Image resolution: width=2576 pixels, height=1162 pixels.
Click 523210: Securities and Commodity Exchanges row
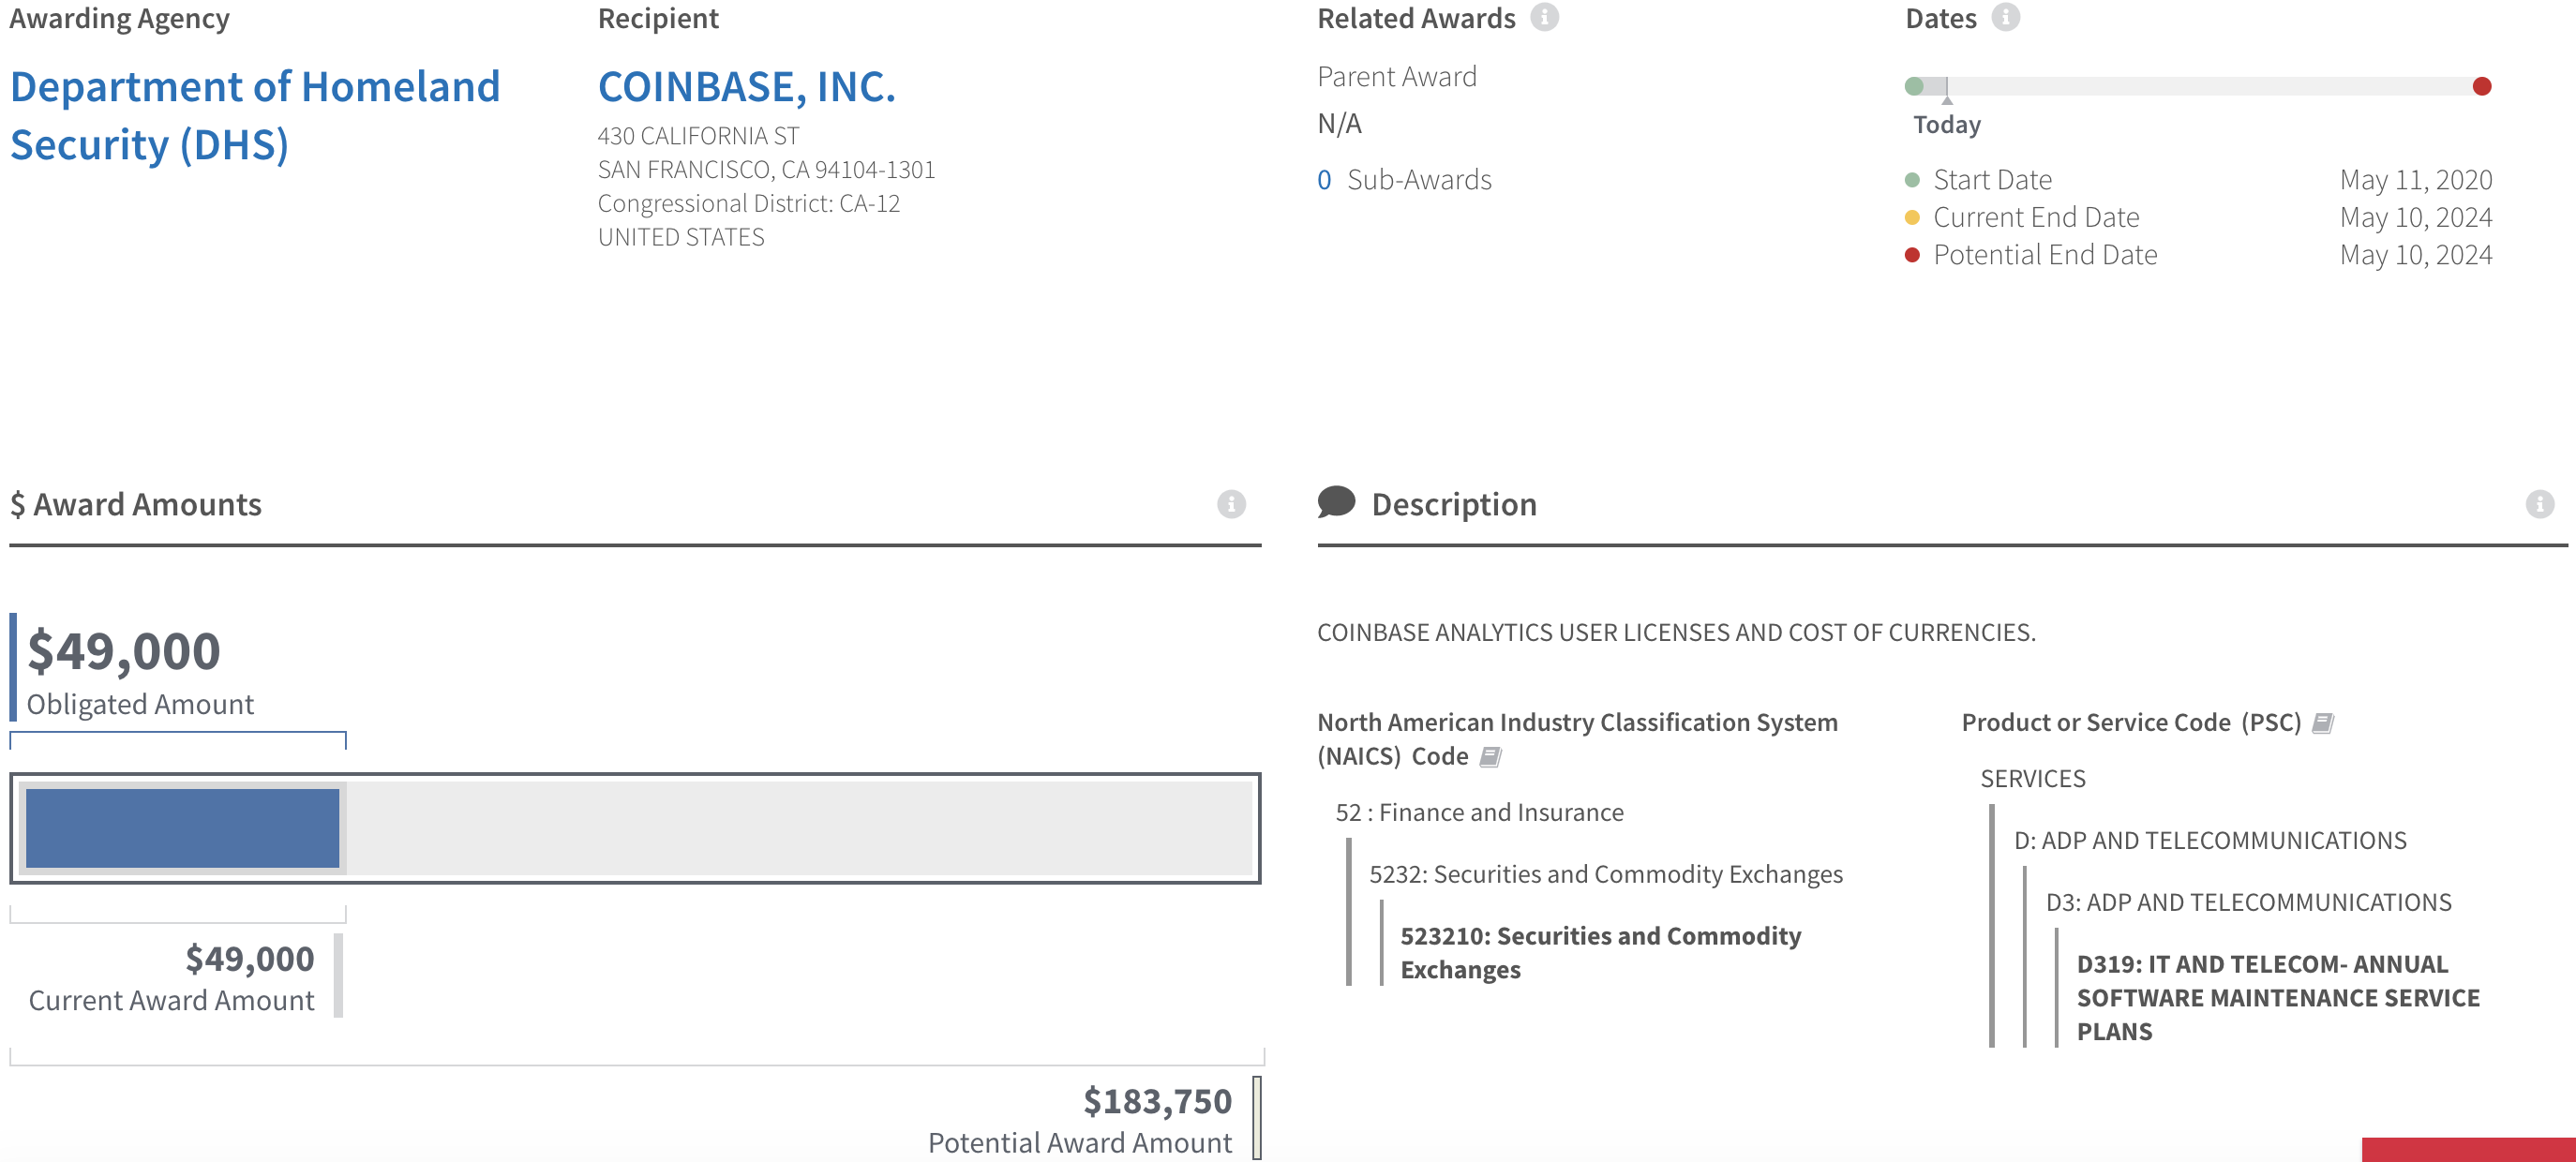click(1600, 953)
